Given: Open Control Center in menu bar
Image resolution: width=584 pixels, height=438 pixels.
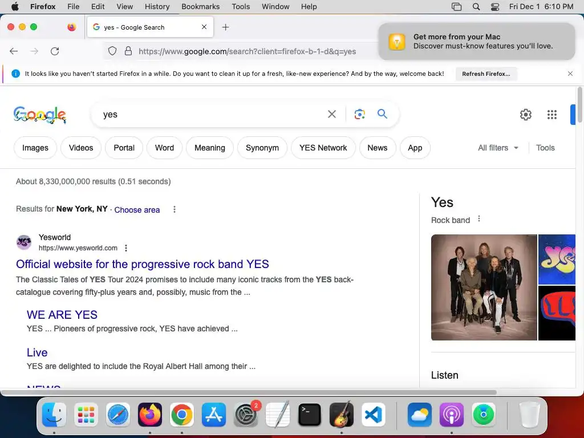Looking at the screenshot, I should [494, 7].
